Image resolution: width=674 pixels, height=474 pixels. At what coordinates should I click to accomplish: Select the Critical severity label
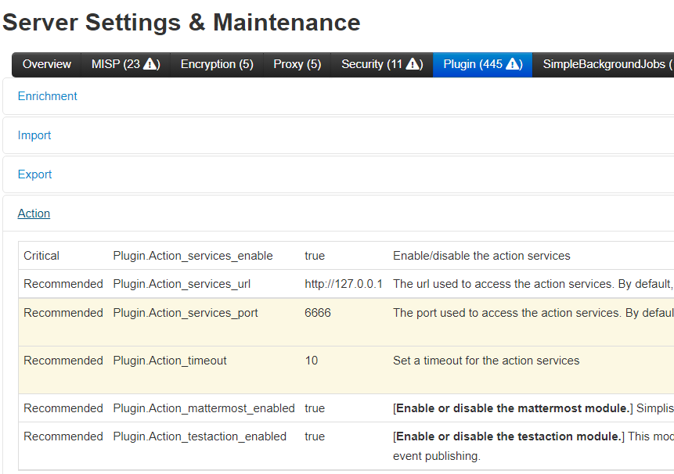41,255
